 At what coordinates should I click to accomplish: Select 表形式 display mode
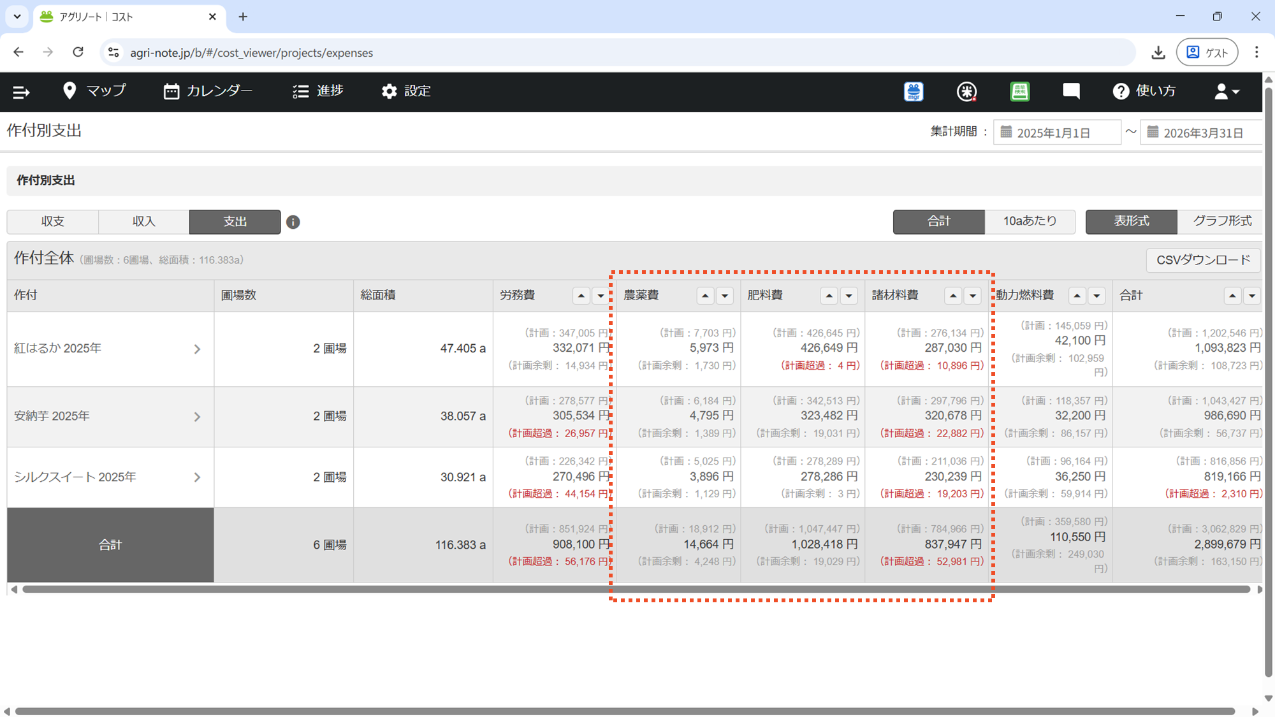(1132, 221)
